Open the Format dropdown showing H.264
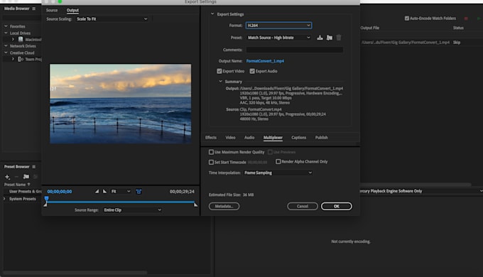 click(x=278, y=26)
